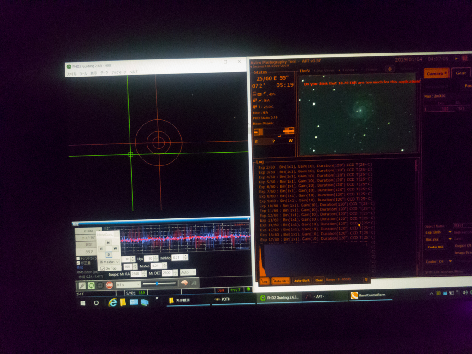The width and height of the screenshot is (472, 354).
Task: Click the 設定 button in PHD2 graph panel
Action: click(86, 245)
